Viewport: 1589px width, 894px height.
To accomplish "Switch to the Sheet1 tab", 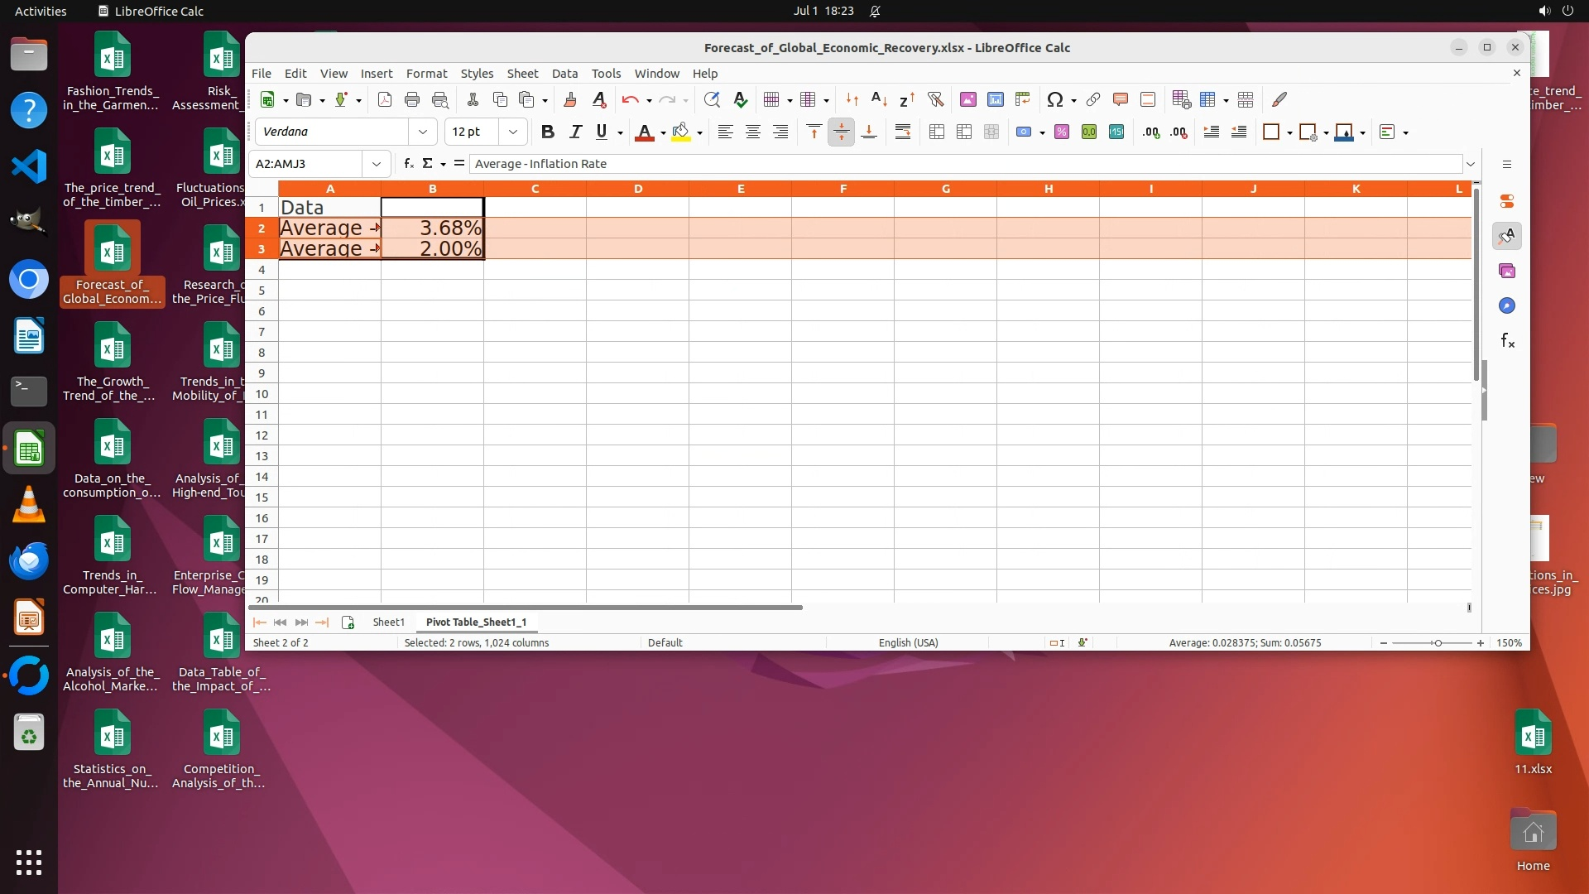I will pos(388,622).
